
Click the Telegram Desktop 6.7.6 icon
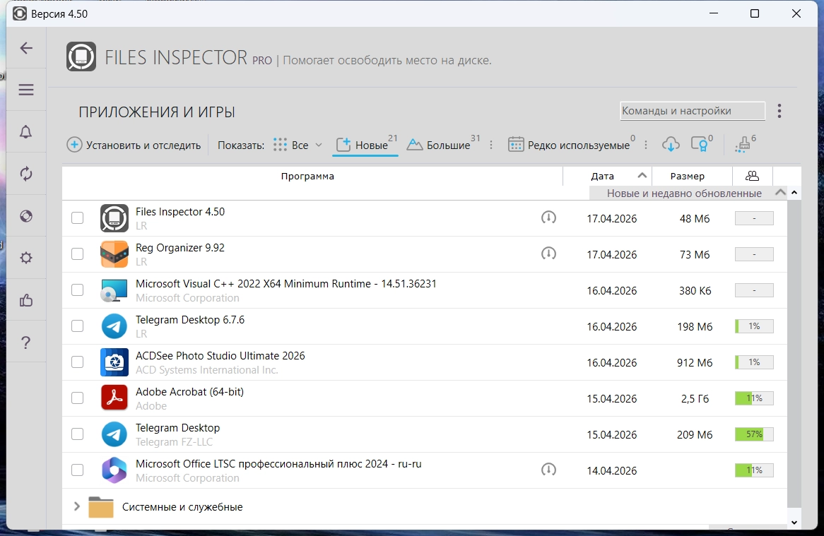point(114,326)
